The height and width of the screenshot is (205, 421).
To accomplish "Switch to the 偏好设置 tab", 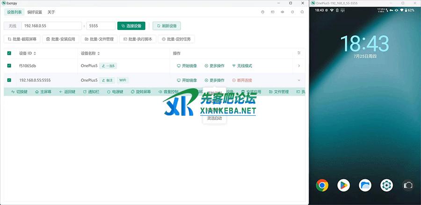I will pyautogui.click(x=34, y=12).
